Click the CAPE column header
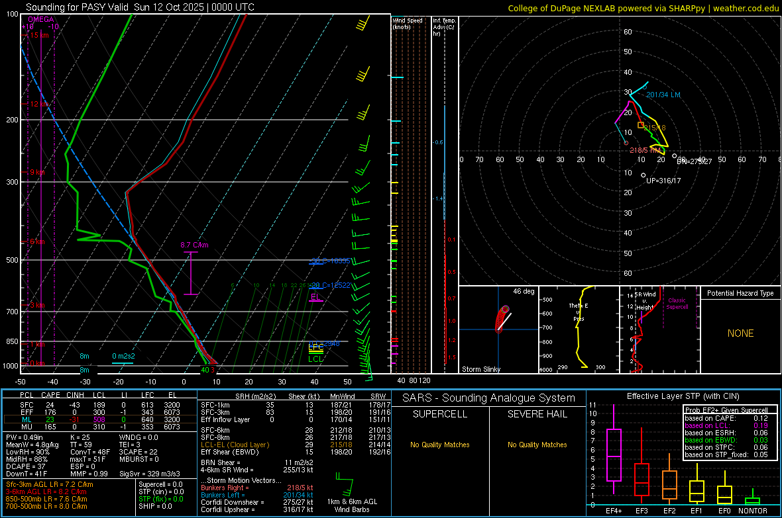 pyautogui.click(x=50, y=395)
